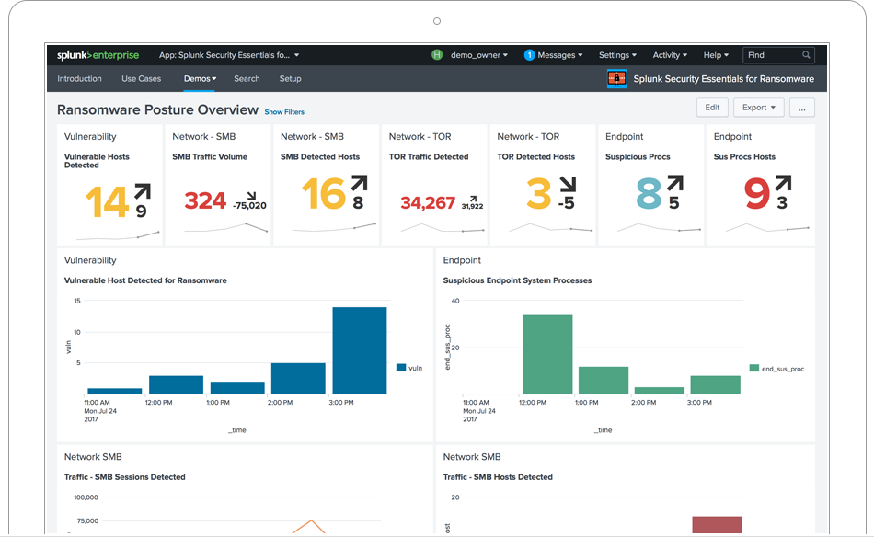Open the App: Splunk Security Essentials dropdown
Screen dimensions: 874x537
click(x=229, y=55)
